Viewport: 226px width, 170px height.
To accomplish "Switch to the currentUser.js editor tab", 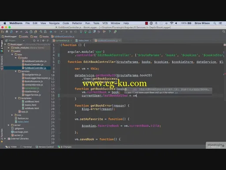I will (x=62, y=41).
